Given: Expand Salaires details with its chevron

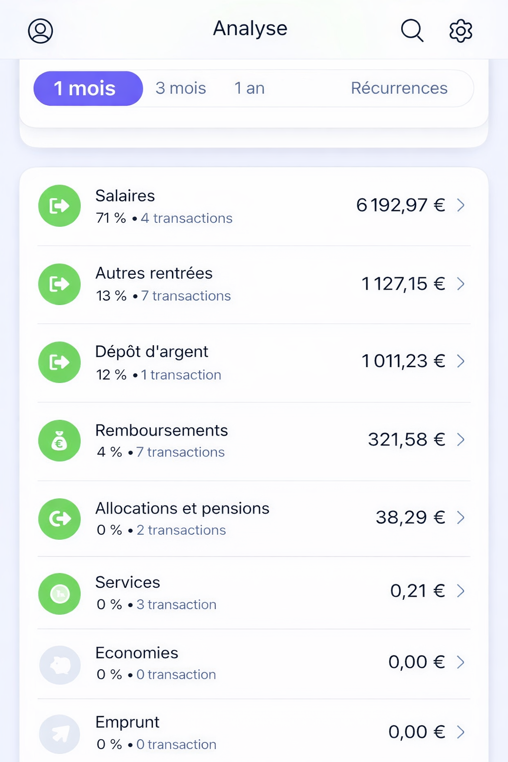Looking at the screenshot, I should [x=461, y=205].
